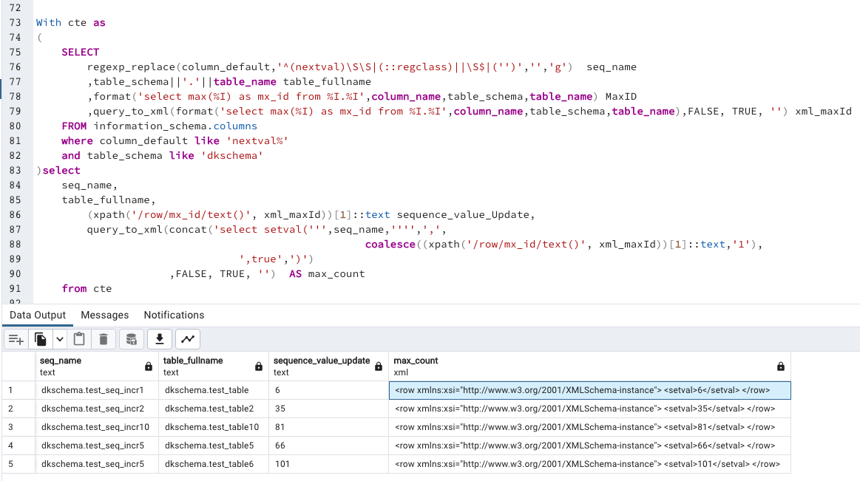Paste rows using the clipboard icon
860x481 pixels.
(79, 339)
